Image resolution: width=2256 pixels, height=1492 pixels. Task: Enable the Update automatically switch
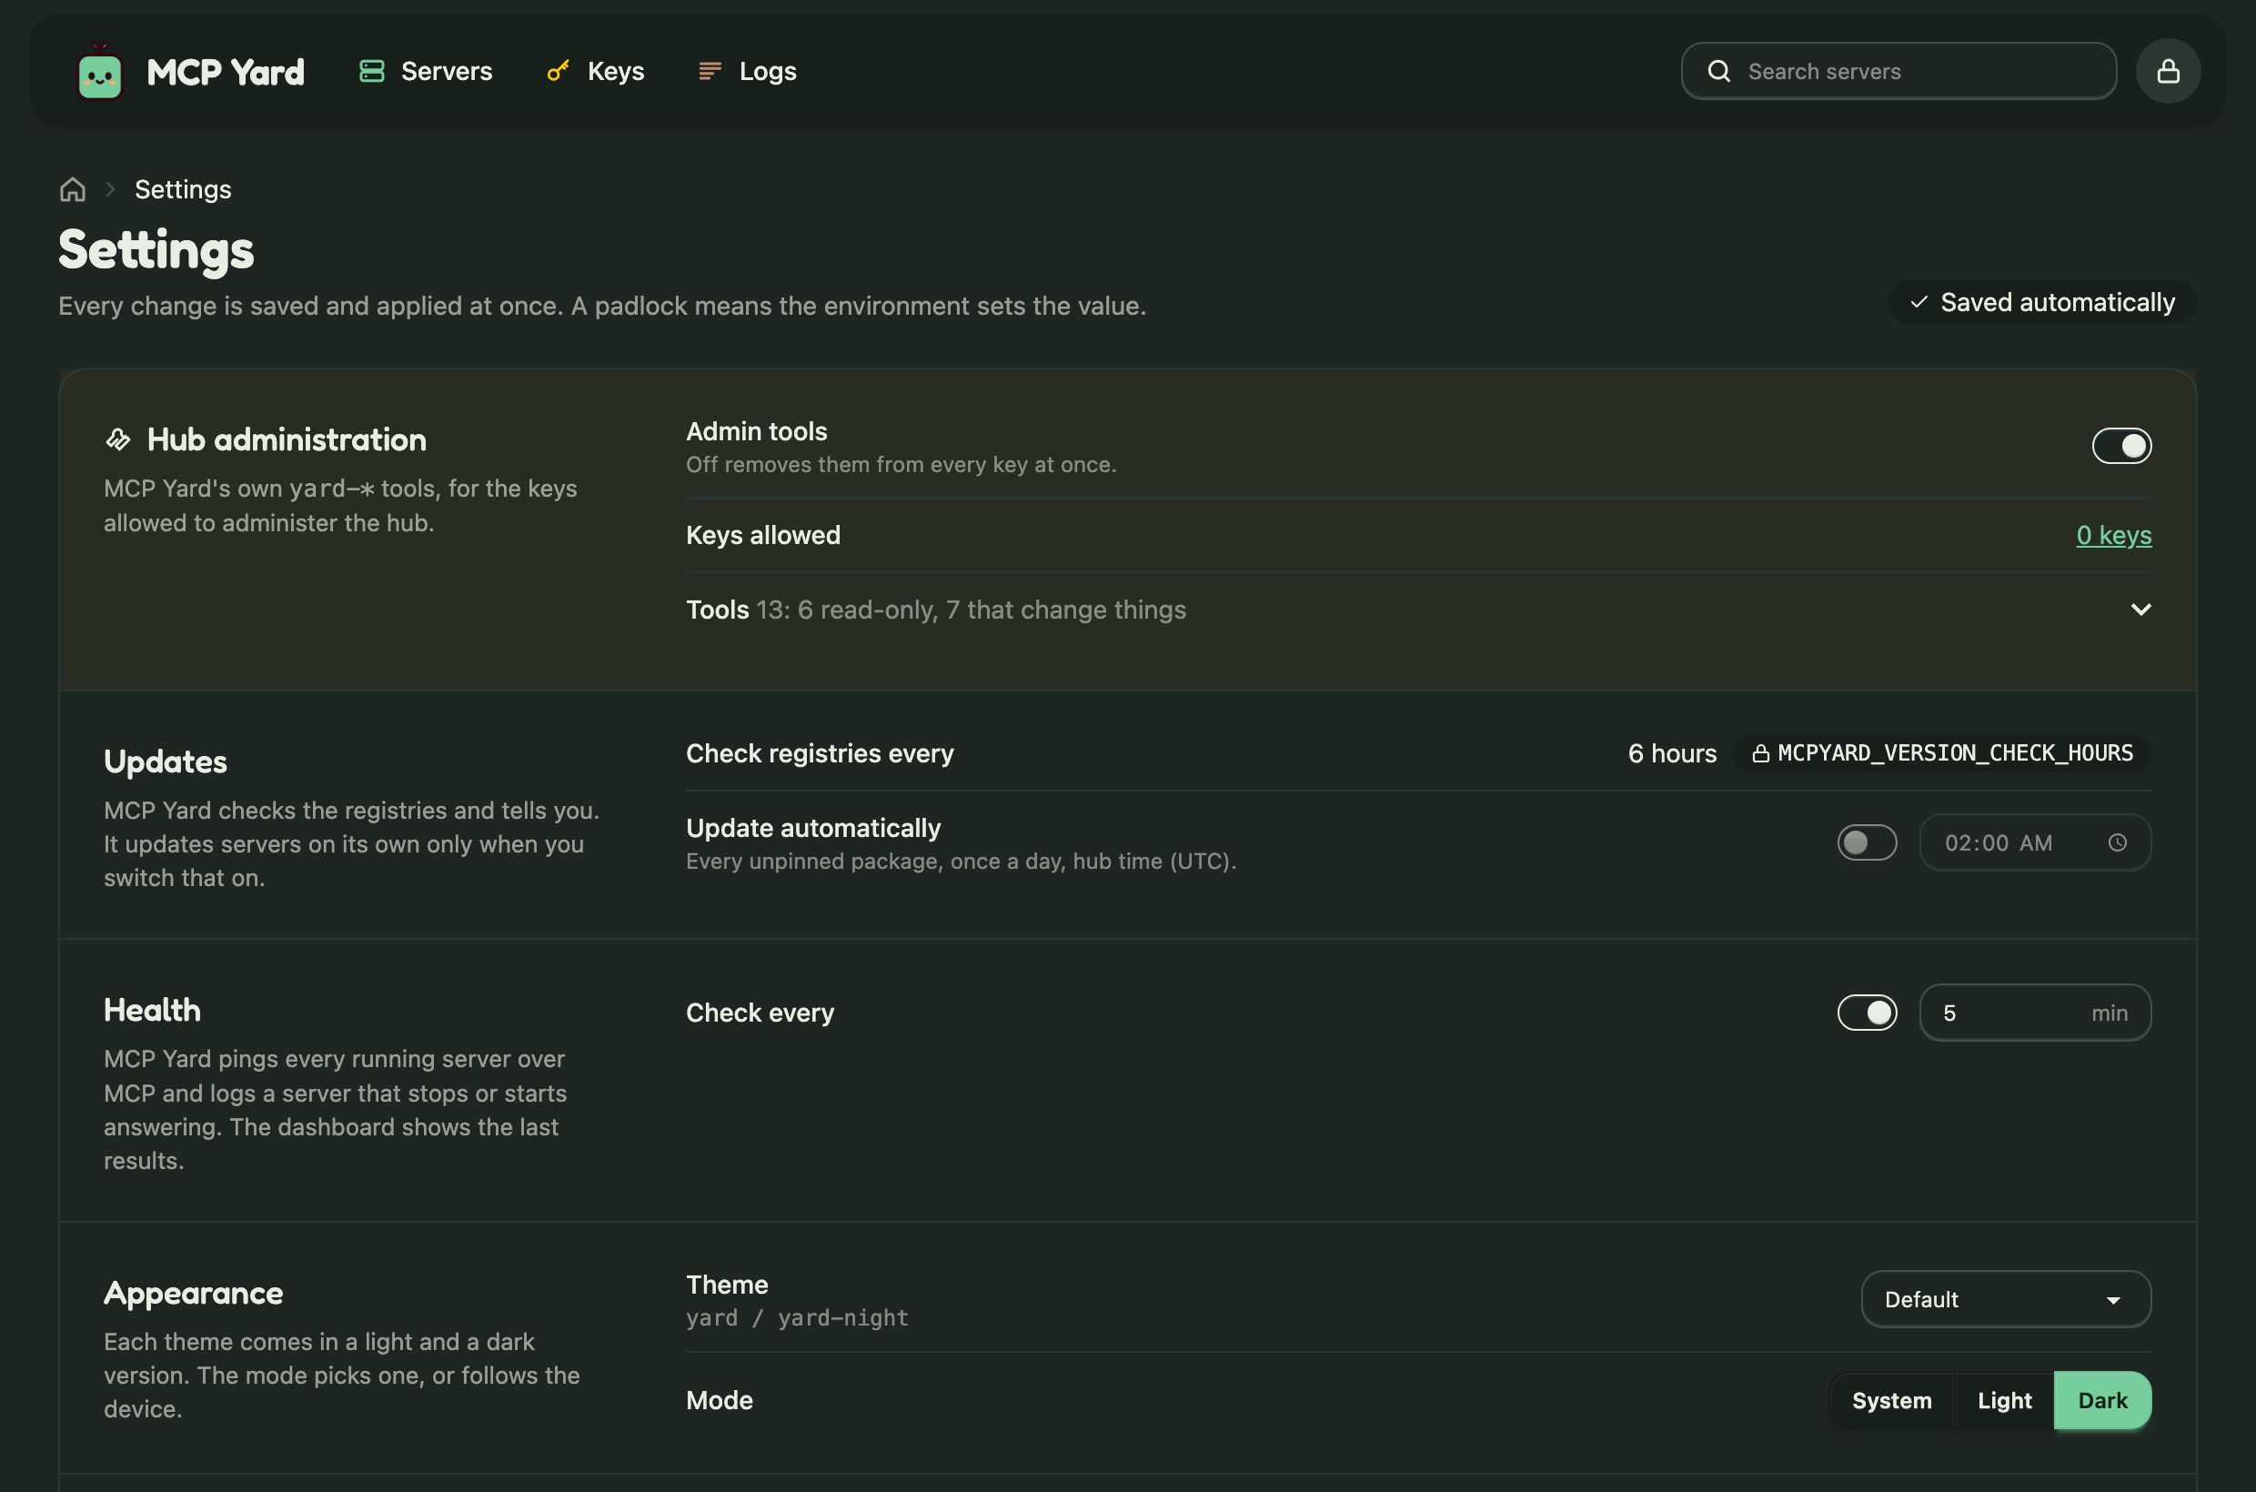tap(1867, 843)
